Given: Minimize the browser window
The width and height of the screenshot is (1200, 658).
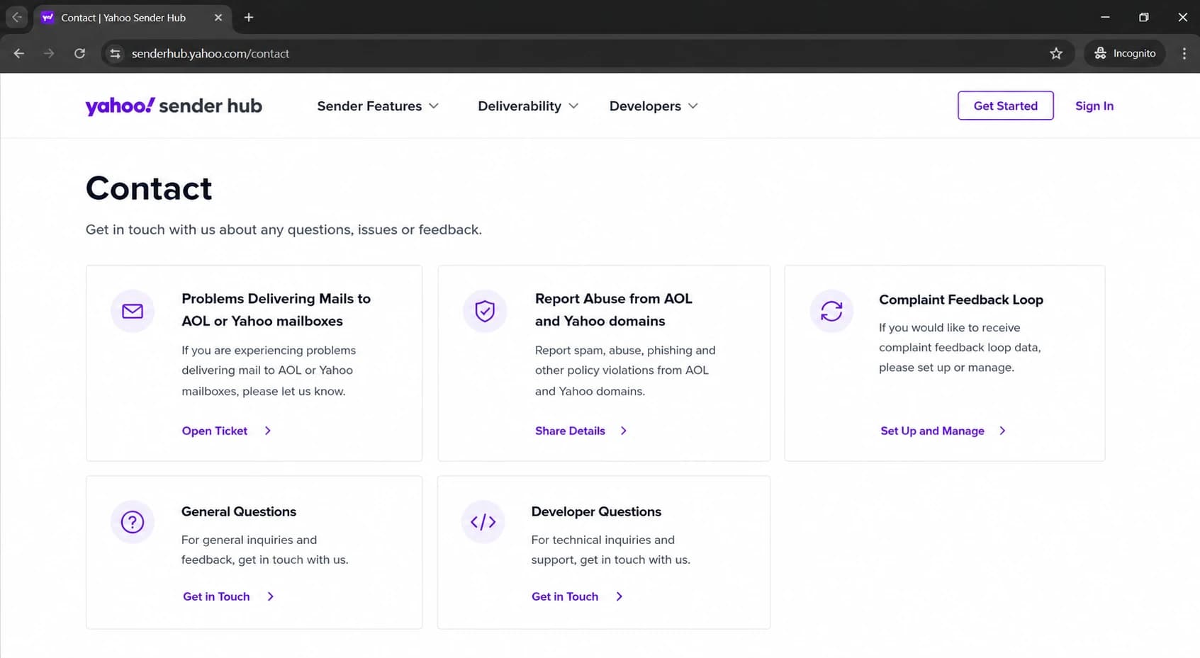Looking at the screenshot, I should tap(1105, 18).
